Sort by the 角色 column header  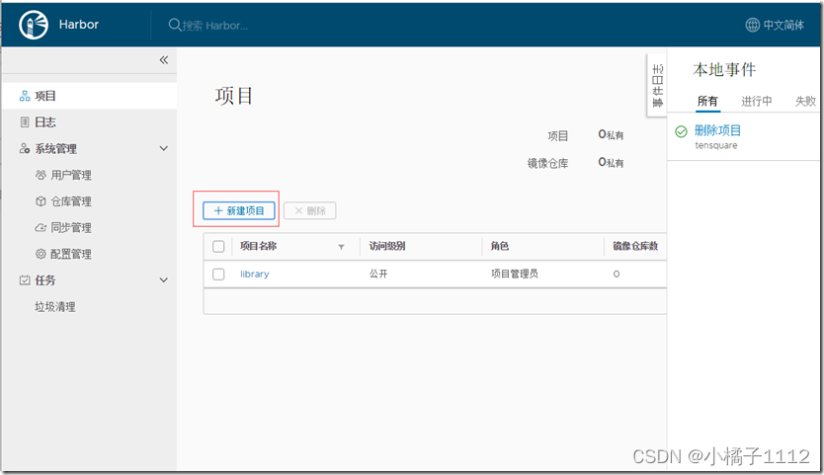[500, 246]
